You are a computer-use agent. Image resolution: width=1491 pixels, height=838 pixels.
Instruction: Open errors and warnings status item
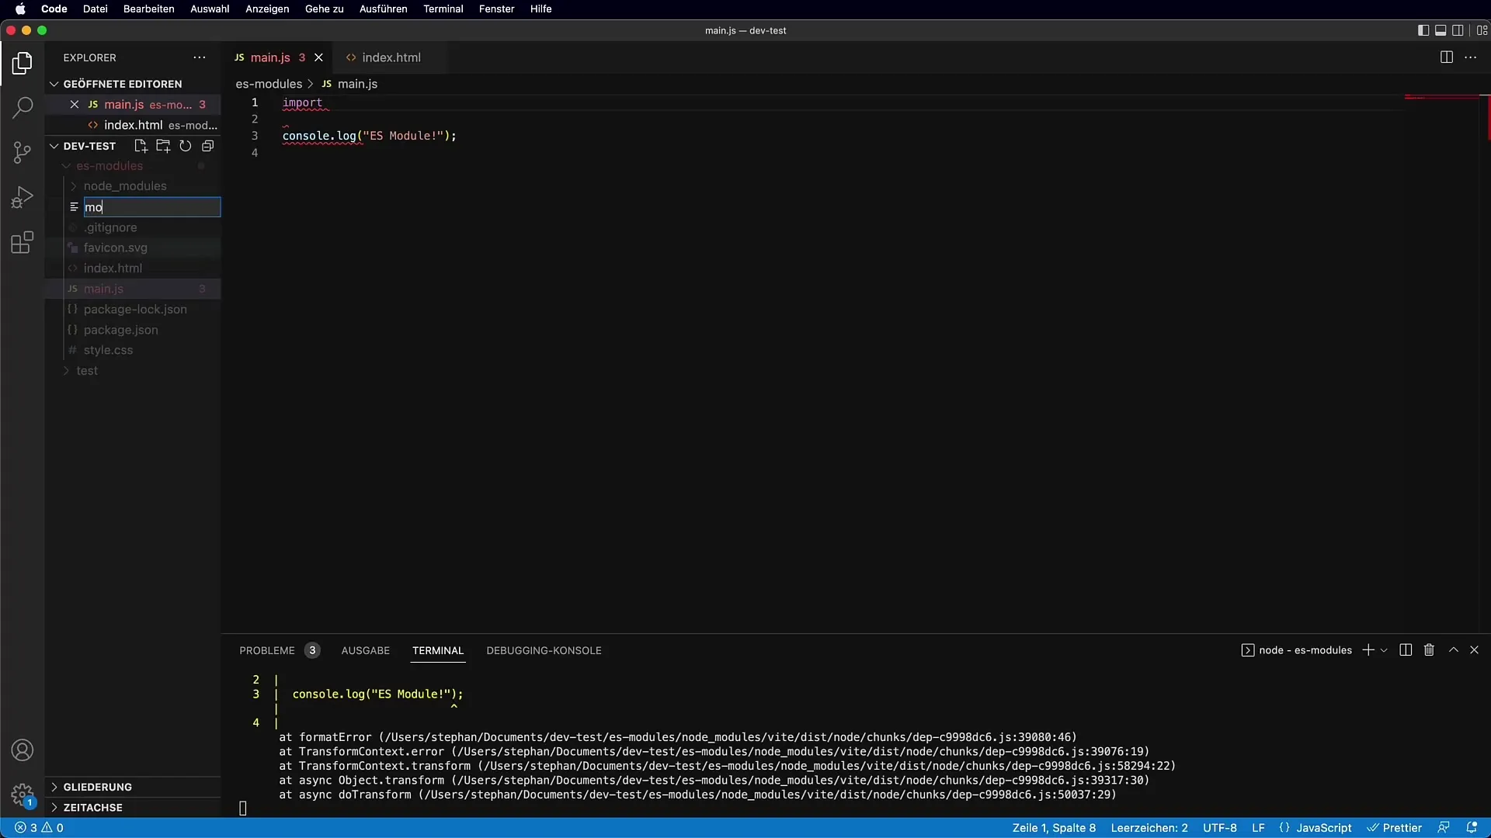pos(40,828)
